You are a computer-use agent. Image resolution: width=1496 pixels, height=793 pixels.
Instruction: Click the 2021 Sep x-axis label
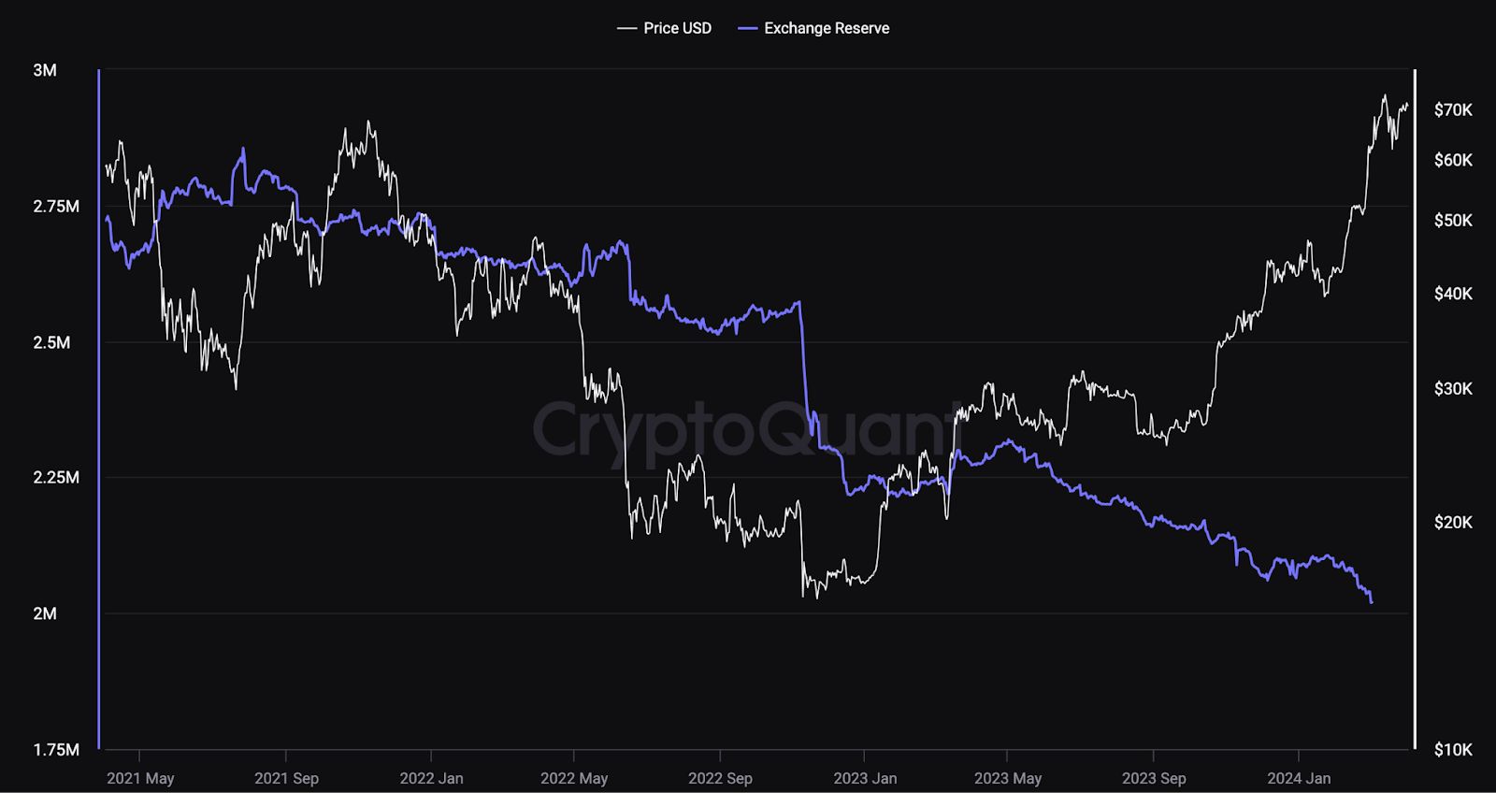286,778
